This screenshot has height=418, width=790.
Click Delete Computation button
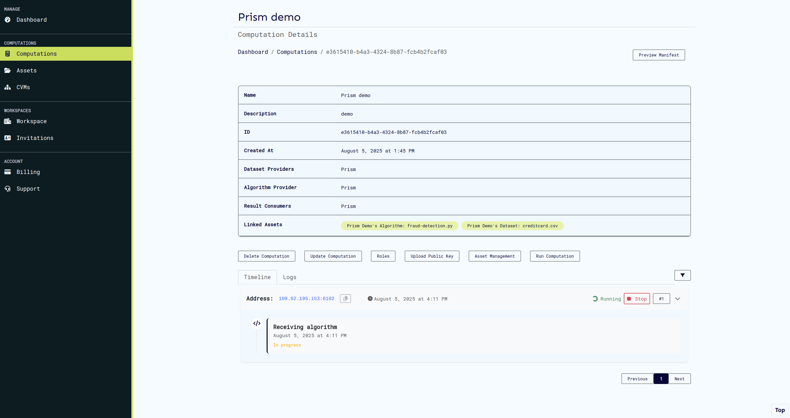point(267,256)
